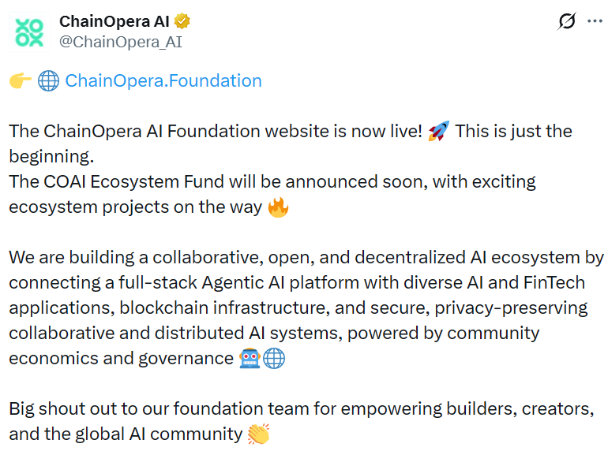The height and width of the screenshot is (451, 608).
Task: Open the ChainOpera.Foundation link
Action: tap(163, 80)
